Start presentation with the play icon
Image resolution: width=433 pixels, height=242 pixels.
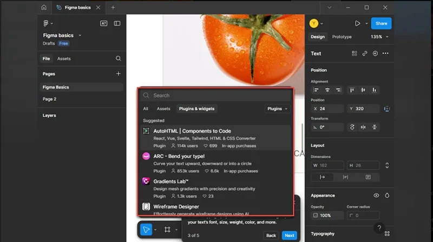pyautogui.click(x=357, y=23)
